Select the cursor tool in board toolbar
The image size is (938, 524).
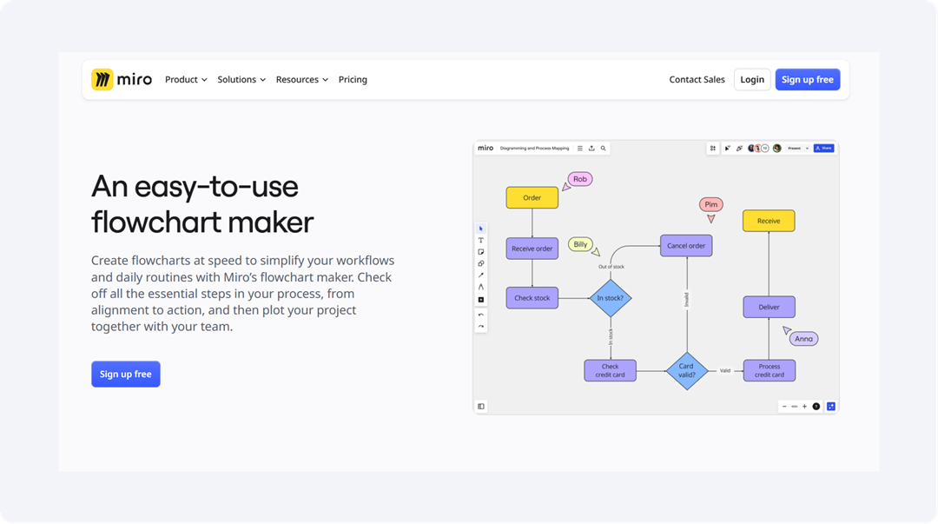click(x=481, y=229)
